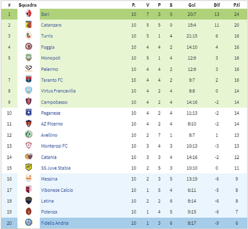Click the Squadra column header
Viewport: 248px width, 229px height.
pyautogui.click(x=28, y=5)
